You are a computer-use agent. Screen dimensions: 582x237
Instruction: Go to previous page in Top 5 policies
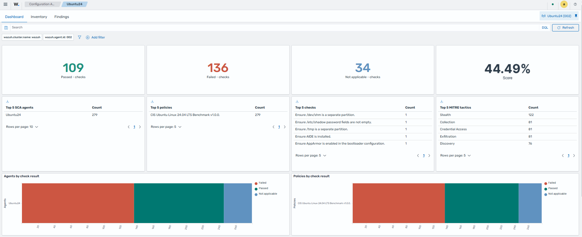[x=273, y=127]
